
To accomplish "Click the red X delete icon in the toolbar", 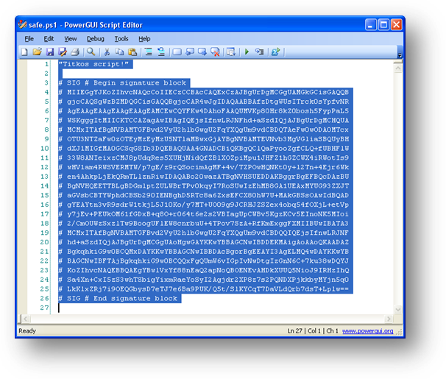I will [215, 52].
